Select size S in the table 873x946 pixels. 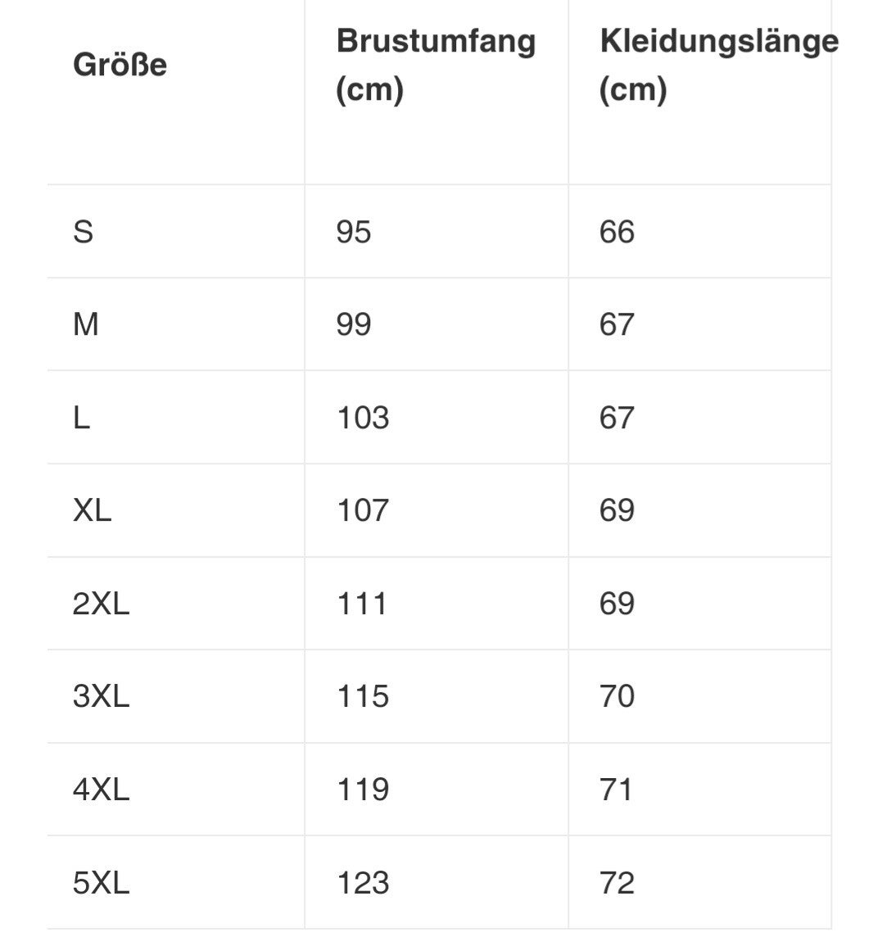tap(84, 232)
